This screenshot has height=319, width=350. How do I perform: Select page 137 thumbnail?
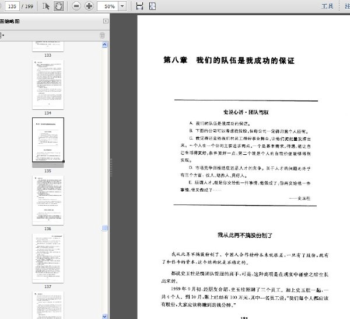click(x=48, y=258)
